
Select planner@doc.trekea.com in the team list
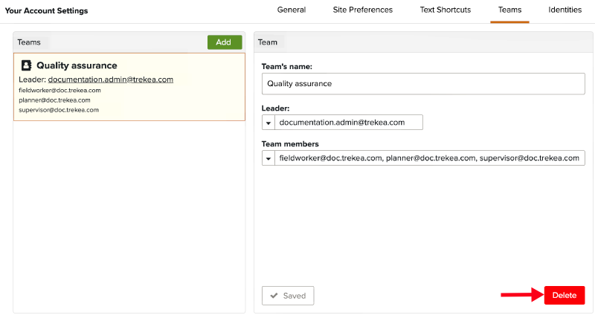pyautogui.click(x=54, y=100)
